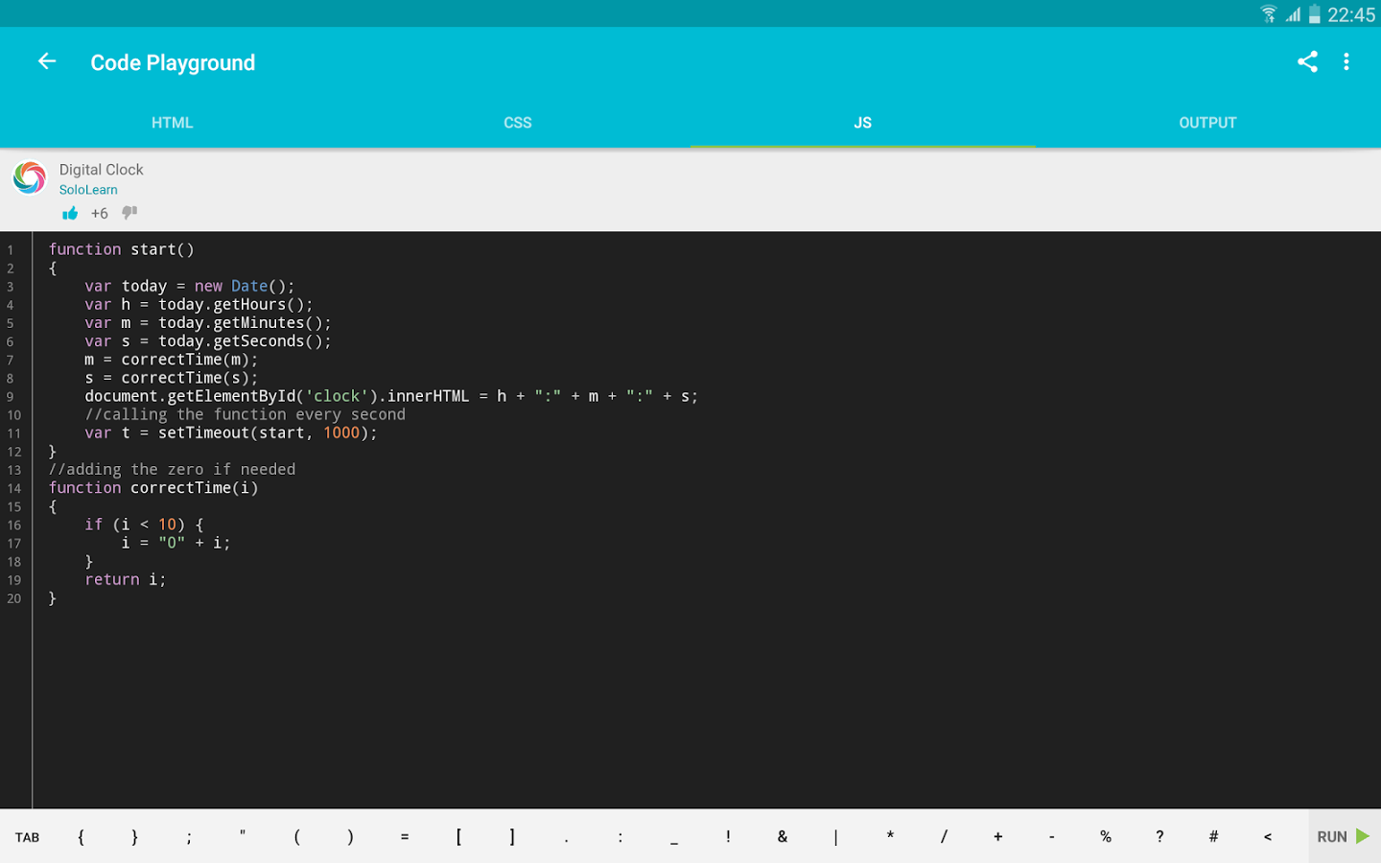Click the setTimeout(start, 1000) line
The width and height of the screenshot is (1381, 863).
(231, 432)
